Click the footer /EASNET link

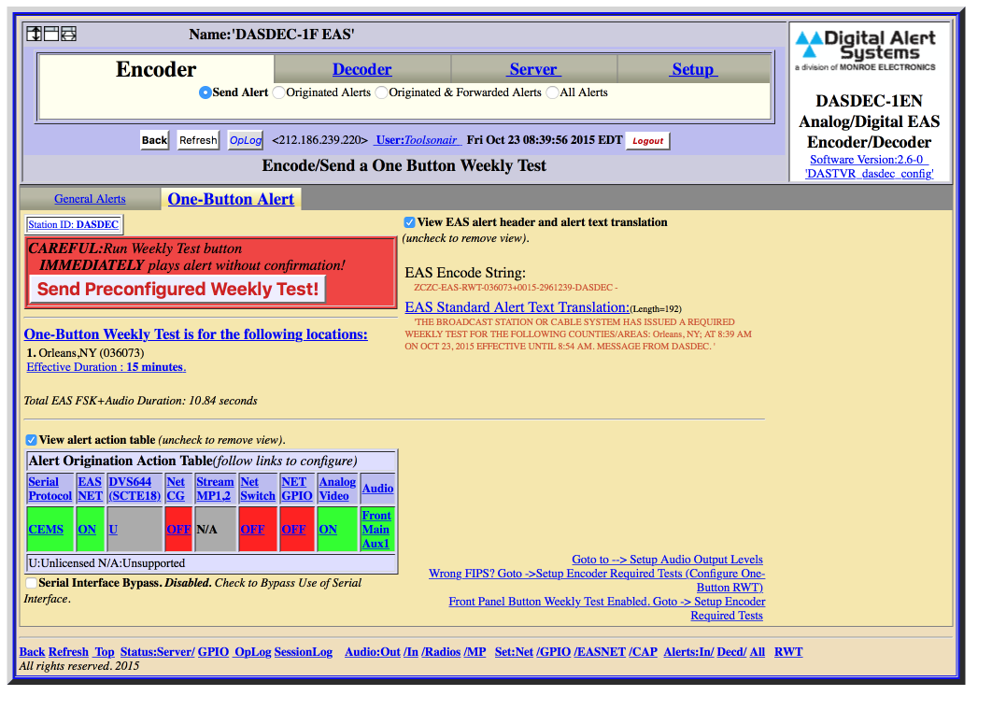(600, 652)
